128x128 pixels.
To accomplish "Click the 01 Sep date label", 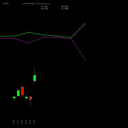I will (x=18, y=122).
